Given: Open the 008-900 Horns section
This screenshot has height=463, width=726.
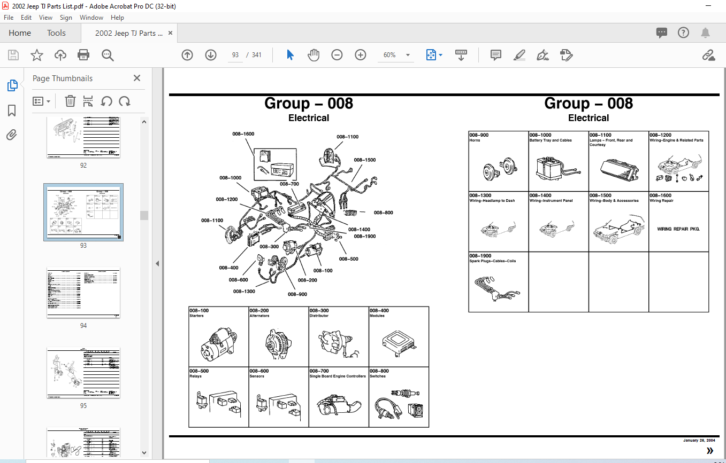Looking at the screenshot, I should click(499, 161).
